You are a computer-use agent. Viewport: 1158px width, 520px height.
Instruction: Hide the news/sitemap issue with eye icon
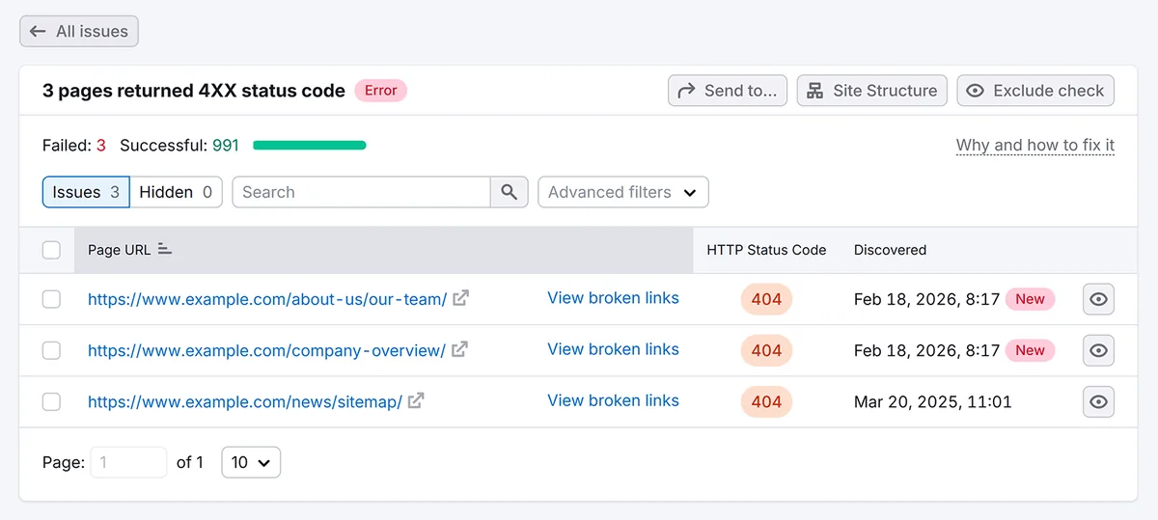point(1098,401)
